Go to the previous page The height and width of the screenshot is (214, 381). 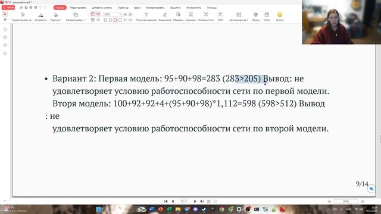click(x=173, y=201)
